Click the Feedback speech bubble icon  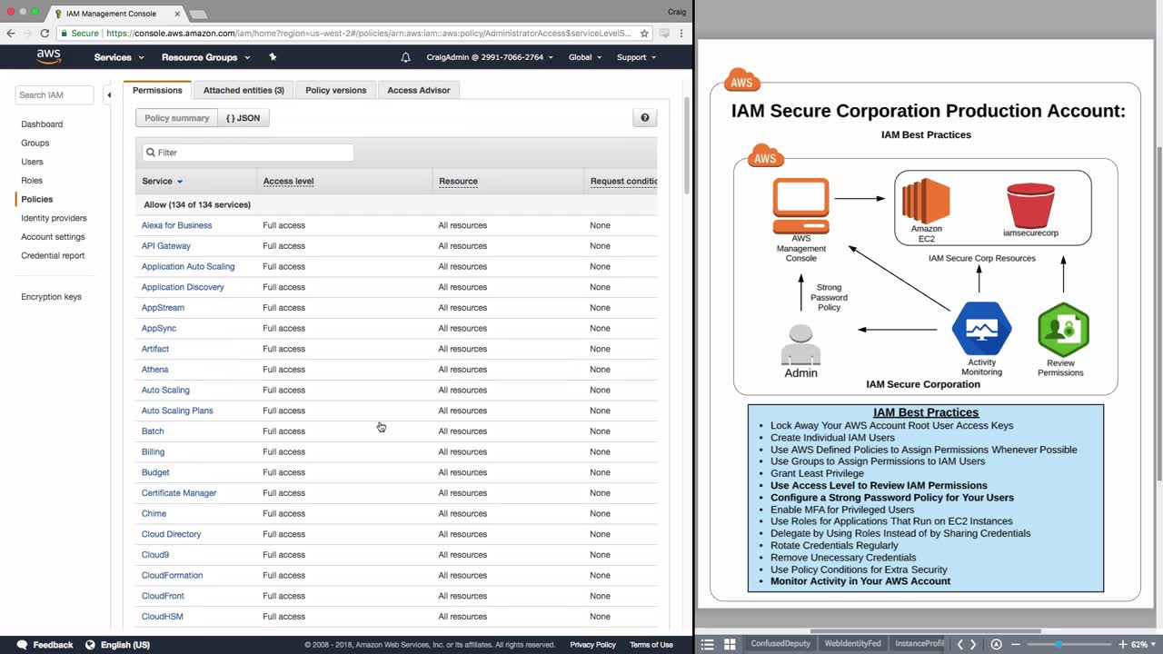[x=22, y=645]
